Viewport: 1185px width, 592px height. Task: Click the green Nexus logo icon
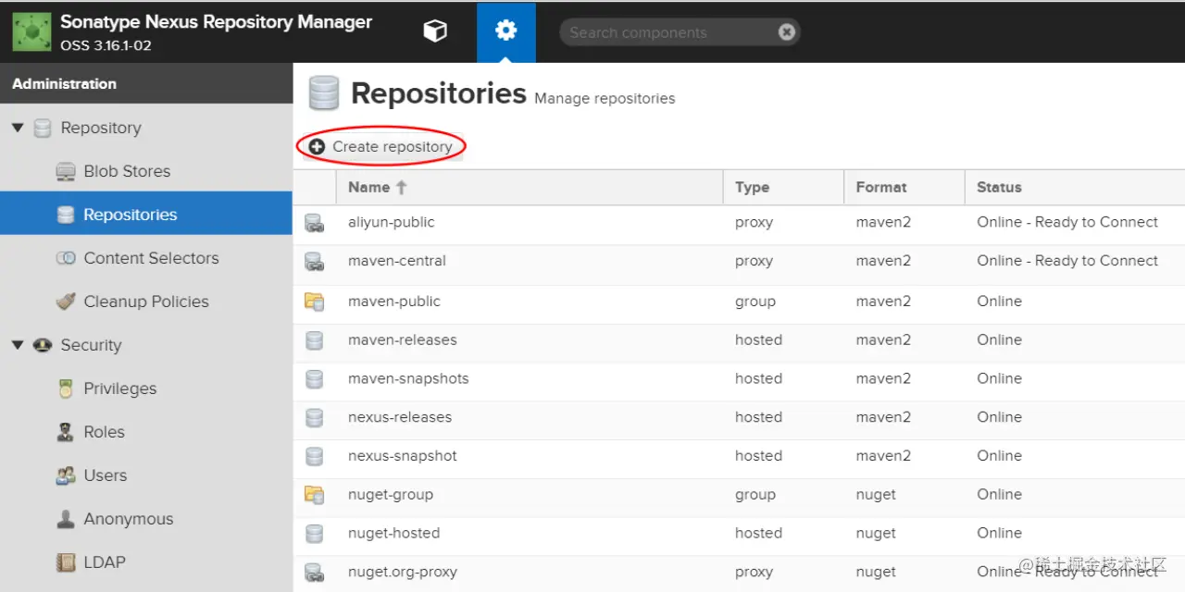point(31,31)
